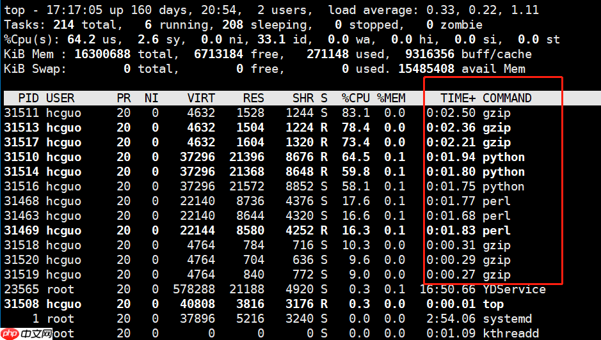
Task: Click the %MEM column header
Action: pos(391,98)
